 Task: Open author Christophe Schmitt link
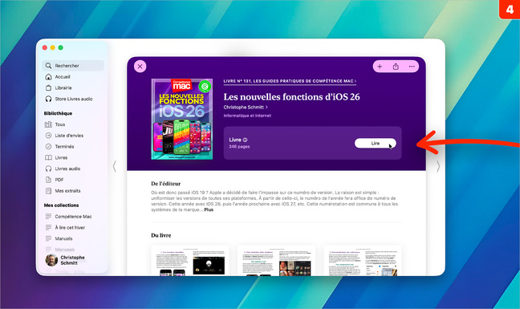pyautogui.click(x=246, y=107)
